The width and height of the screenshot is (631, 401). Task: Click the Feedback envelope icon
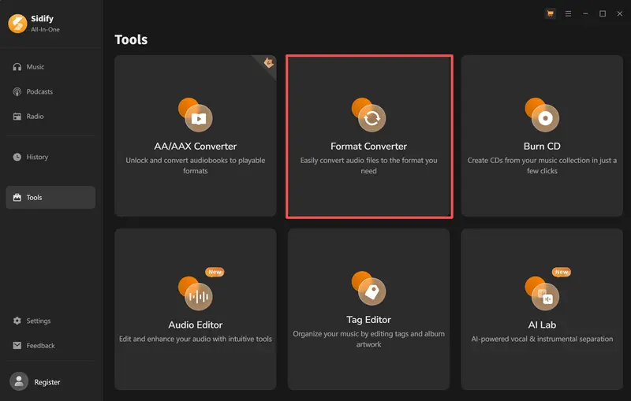coord(17,346)
